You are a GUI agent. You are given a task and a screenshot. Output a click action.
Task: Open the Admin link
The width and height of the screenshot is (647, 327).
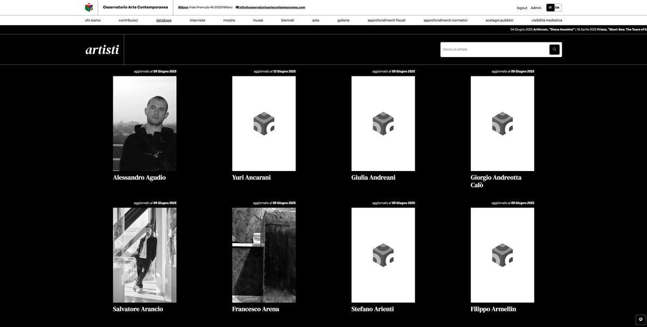click(536, 8)
